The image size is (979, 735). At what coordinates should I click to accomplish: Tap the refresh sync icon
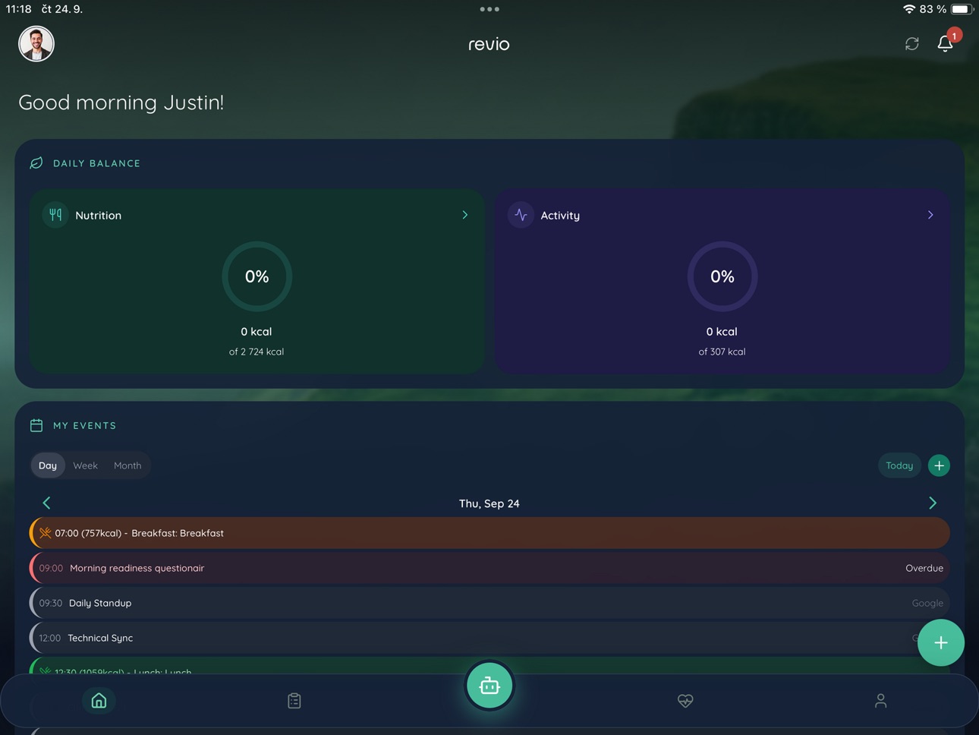(x=912, y=44)
